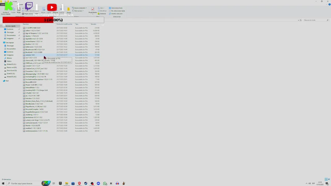Expand the Nuevo elemento dropdown
Image resolution: width=331 pixels, height=186 pixels.
coord(79,8)
